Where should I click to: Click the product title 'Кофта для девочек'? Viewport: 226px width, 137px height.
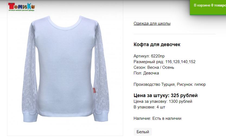[x=157, y=44]
